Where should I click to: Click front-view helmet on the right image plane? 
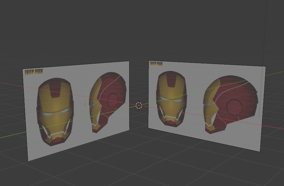[x=171, y=99]
